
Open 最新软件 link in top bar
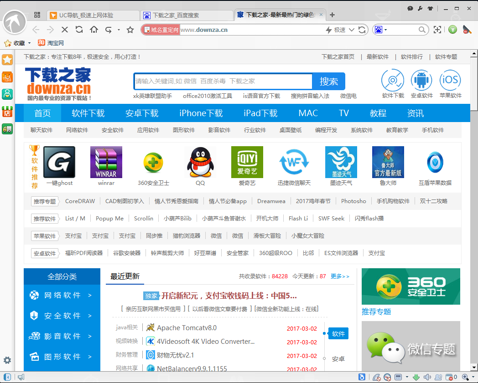coord(377,57)
